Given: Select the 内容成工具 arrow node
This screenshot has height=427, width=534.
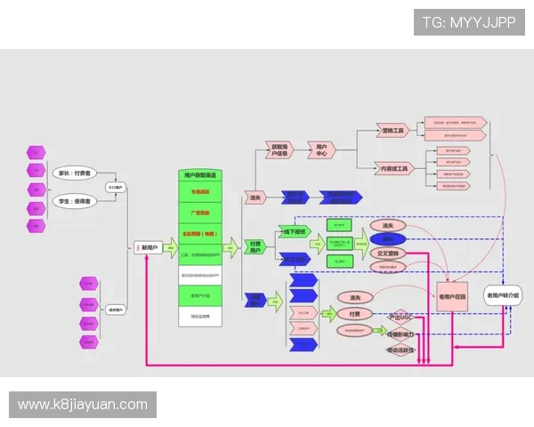Looking at the screenshot, I should (x=393, y=167).
